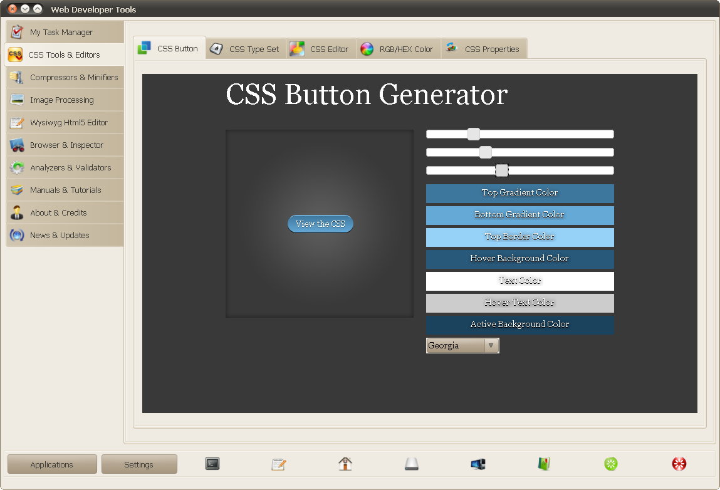Viewport: 720px width, 490px height.
Task: Click the CSS Button Generator heading
Action: click(367, 95)
